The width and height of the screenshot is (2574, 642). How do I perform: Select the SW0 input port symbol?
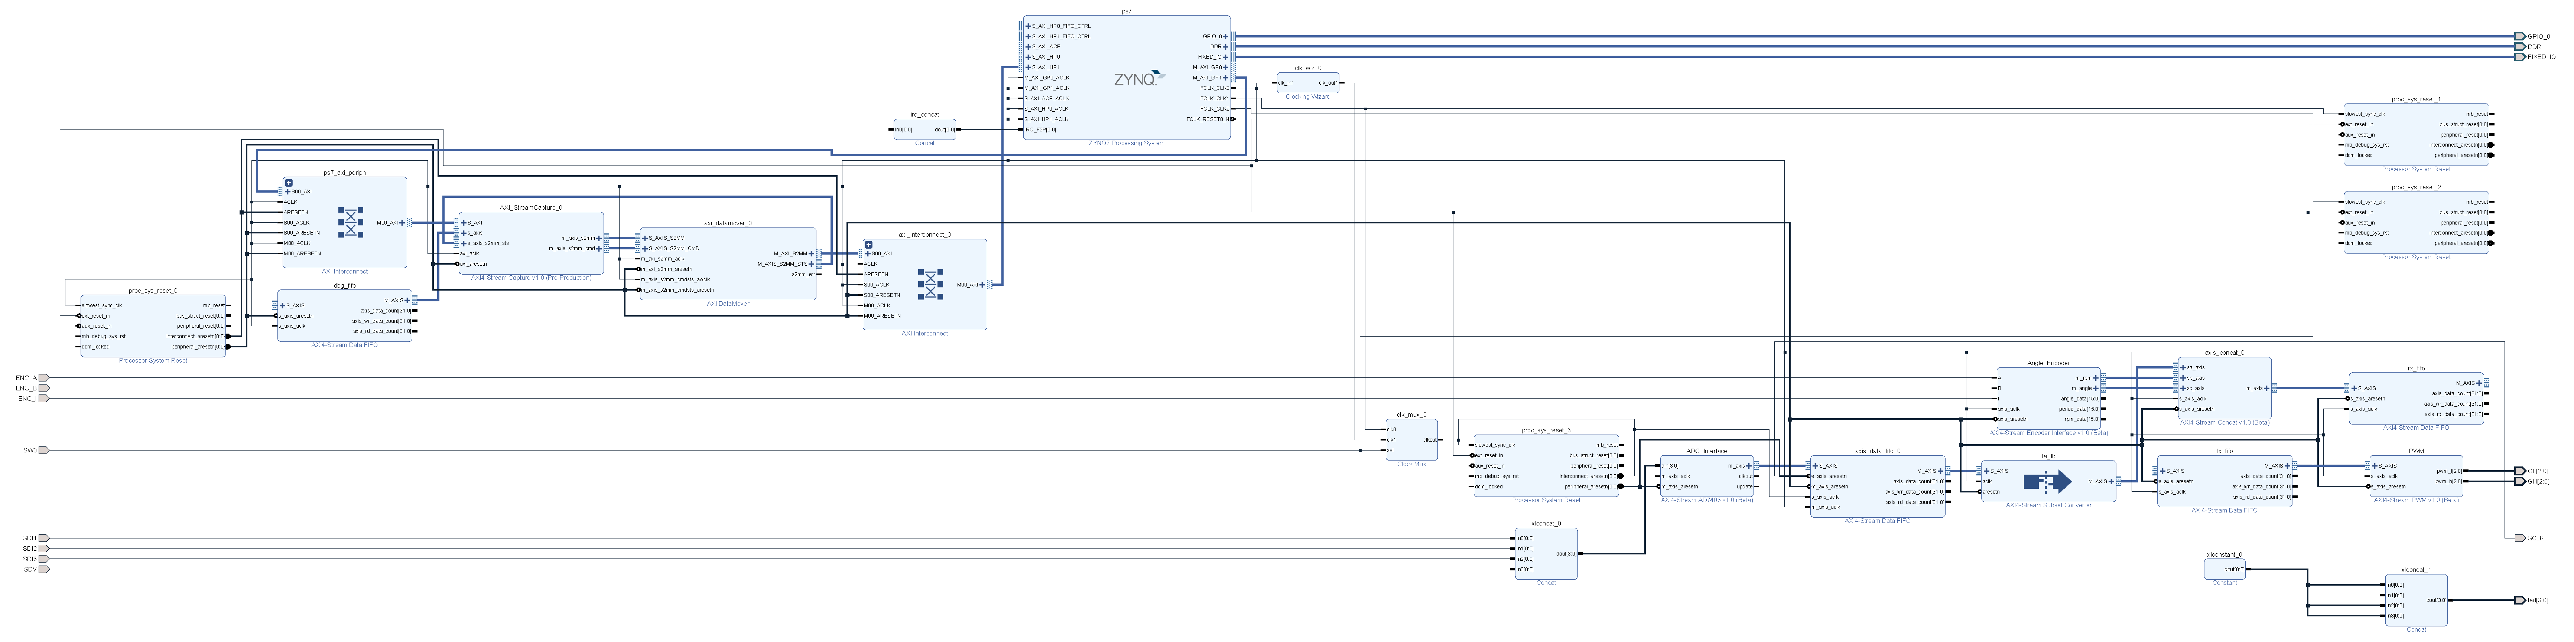coord(44,450)
